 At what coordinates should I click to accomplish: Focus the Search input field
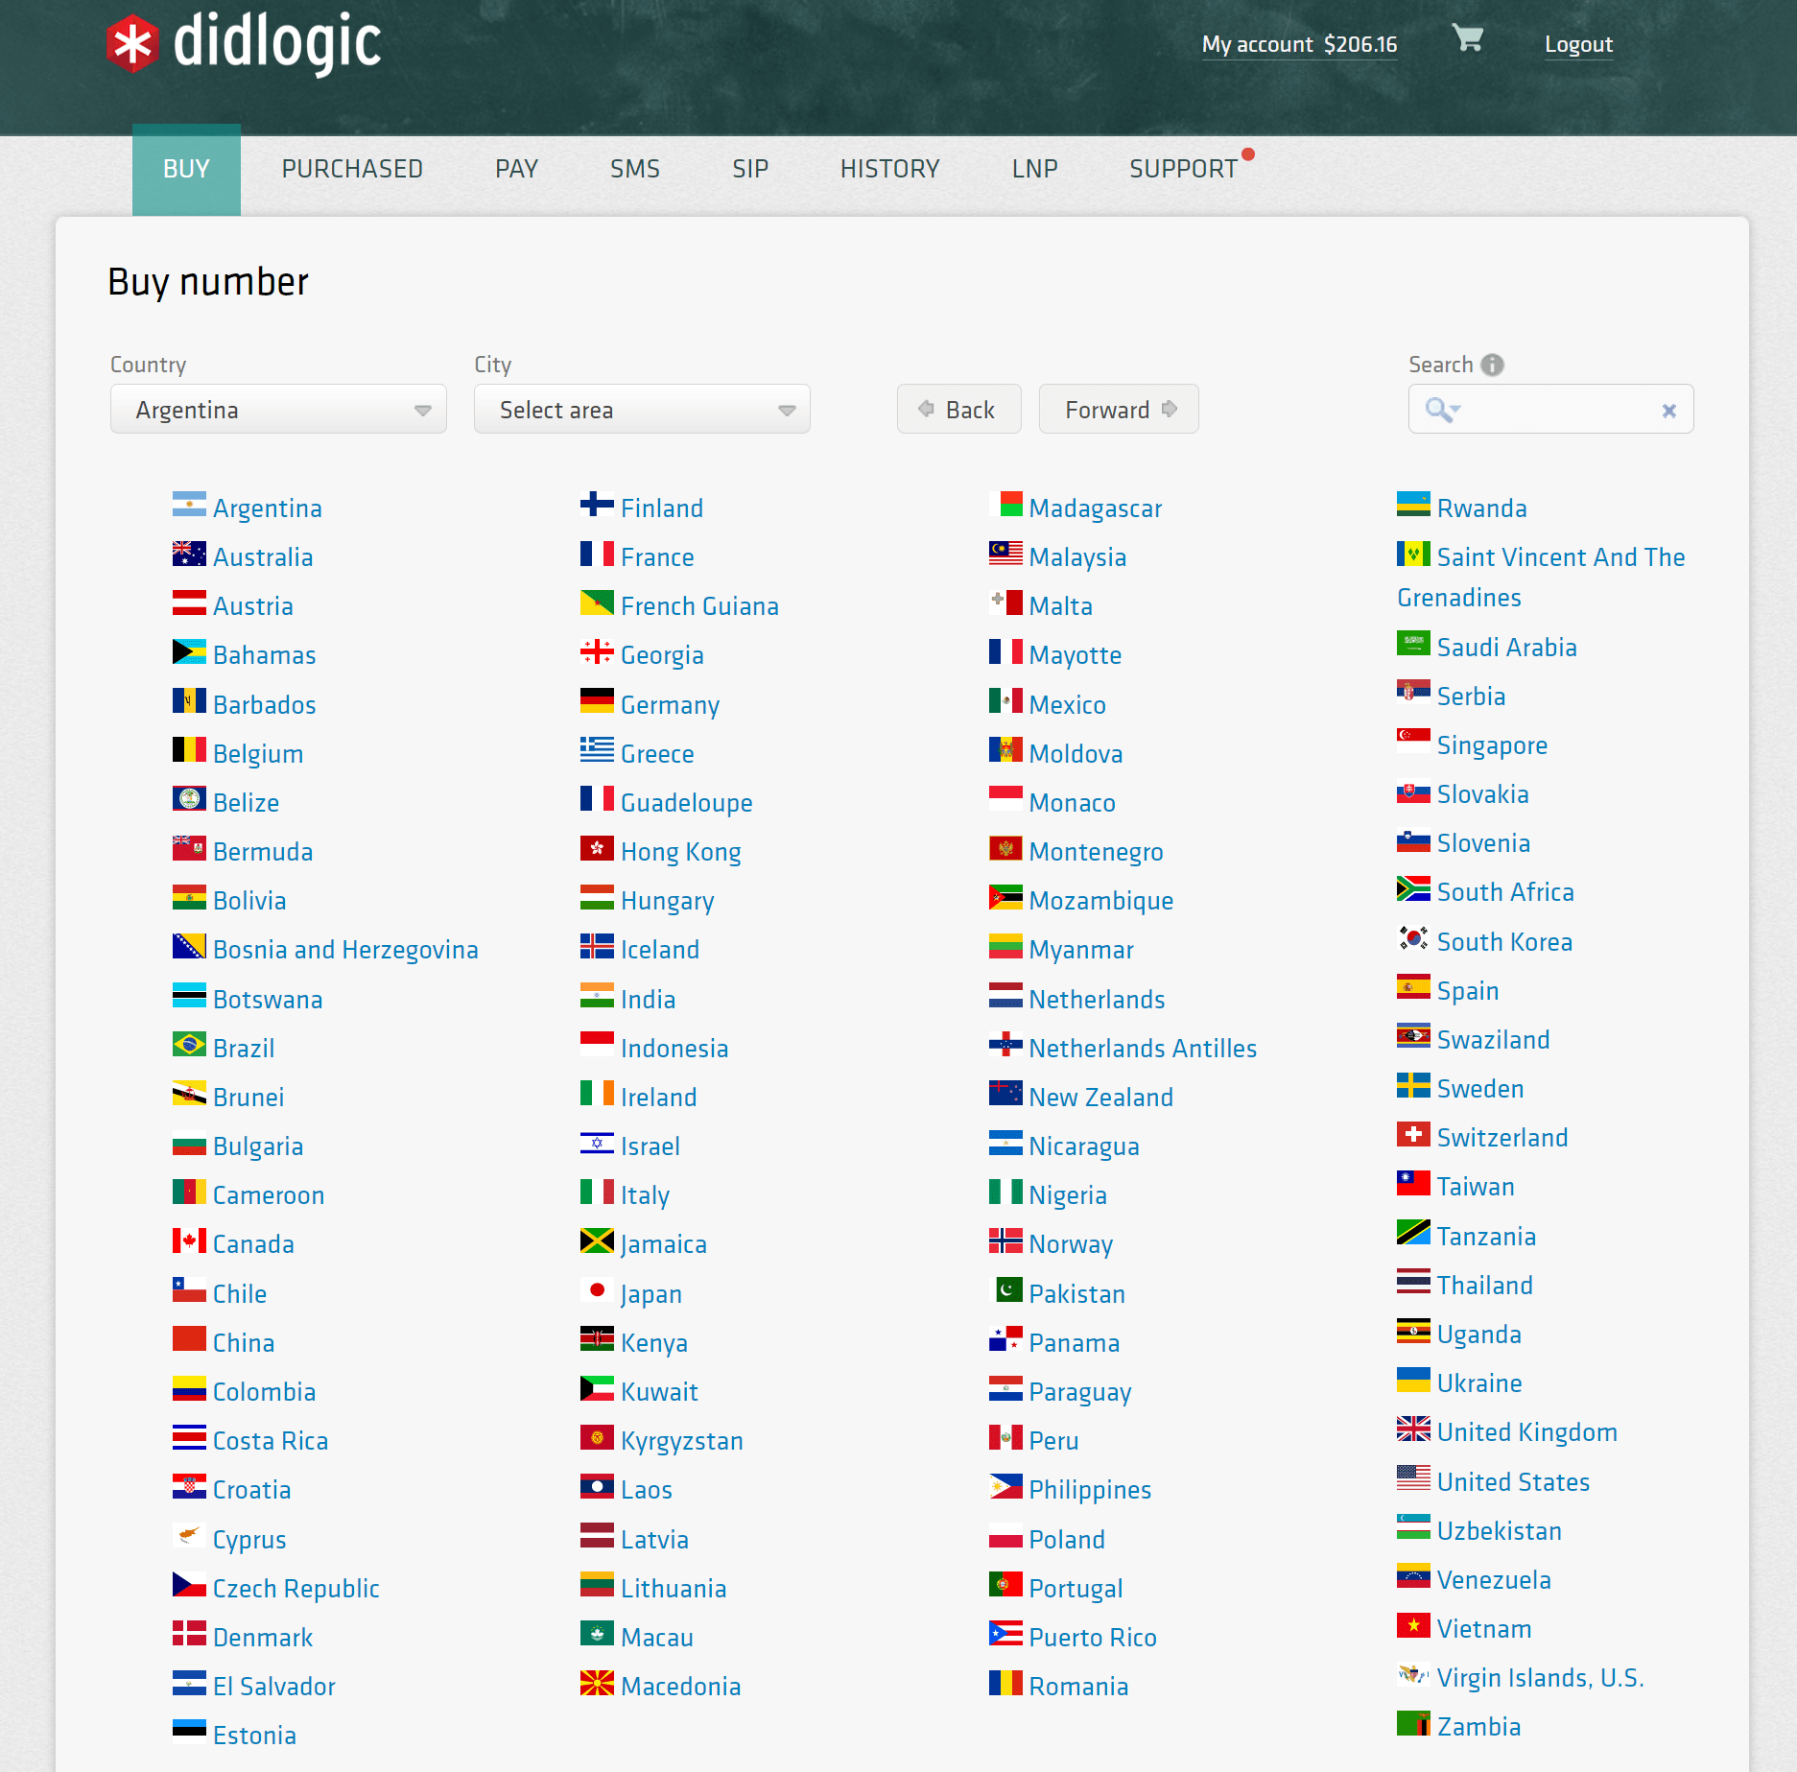pos(1559,411)
